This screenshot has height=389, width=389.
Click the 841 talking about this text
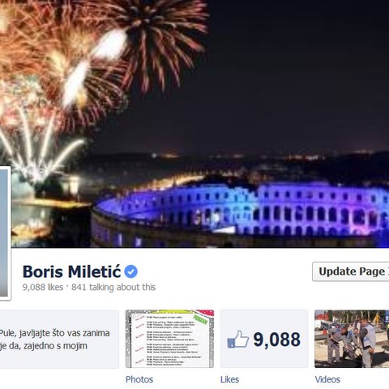(113, 287)
